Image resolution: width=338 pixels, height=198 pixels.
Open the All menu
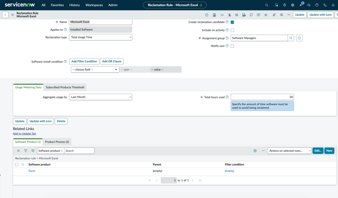(x=44, y=5)
